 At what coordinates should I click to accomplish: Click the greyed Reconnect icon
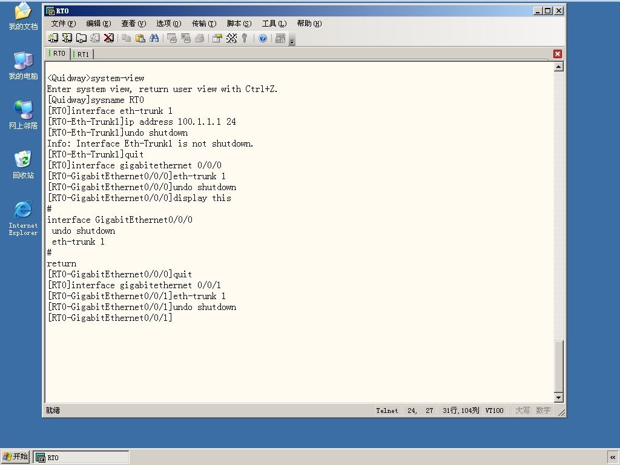95,38
